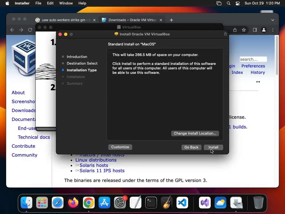Open the Community link

[x=24, y=155]
